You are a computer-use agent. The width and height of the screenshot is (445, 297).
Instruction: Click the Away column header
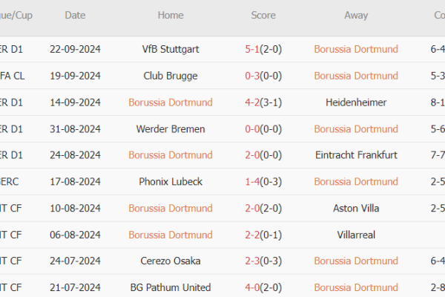(x=356, y=15)
